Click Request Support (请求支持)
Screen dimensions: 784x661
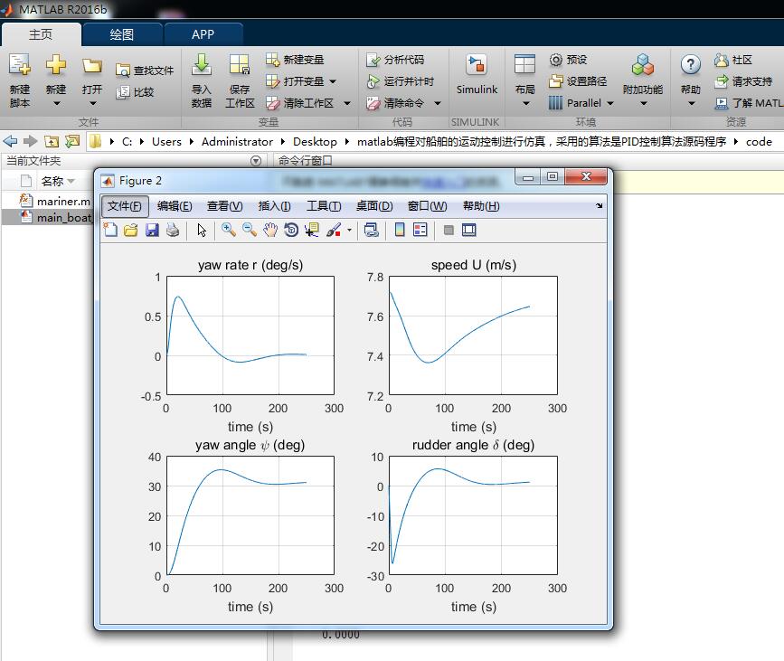[x=743, y=81]
